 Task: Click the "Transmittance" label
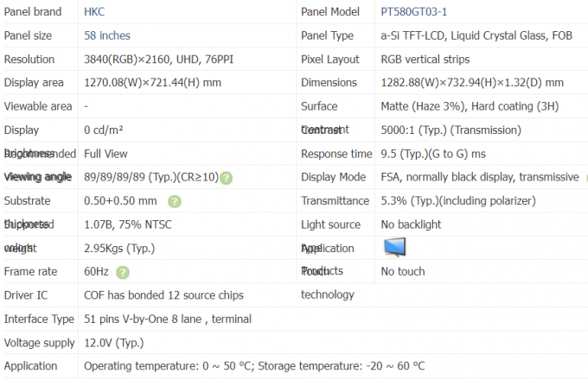click(x=335, y=200)
